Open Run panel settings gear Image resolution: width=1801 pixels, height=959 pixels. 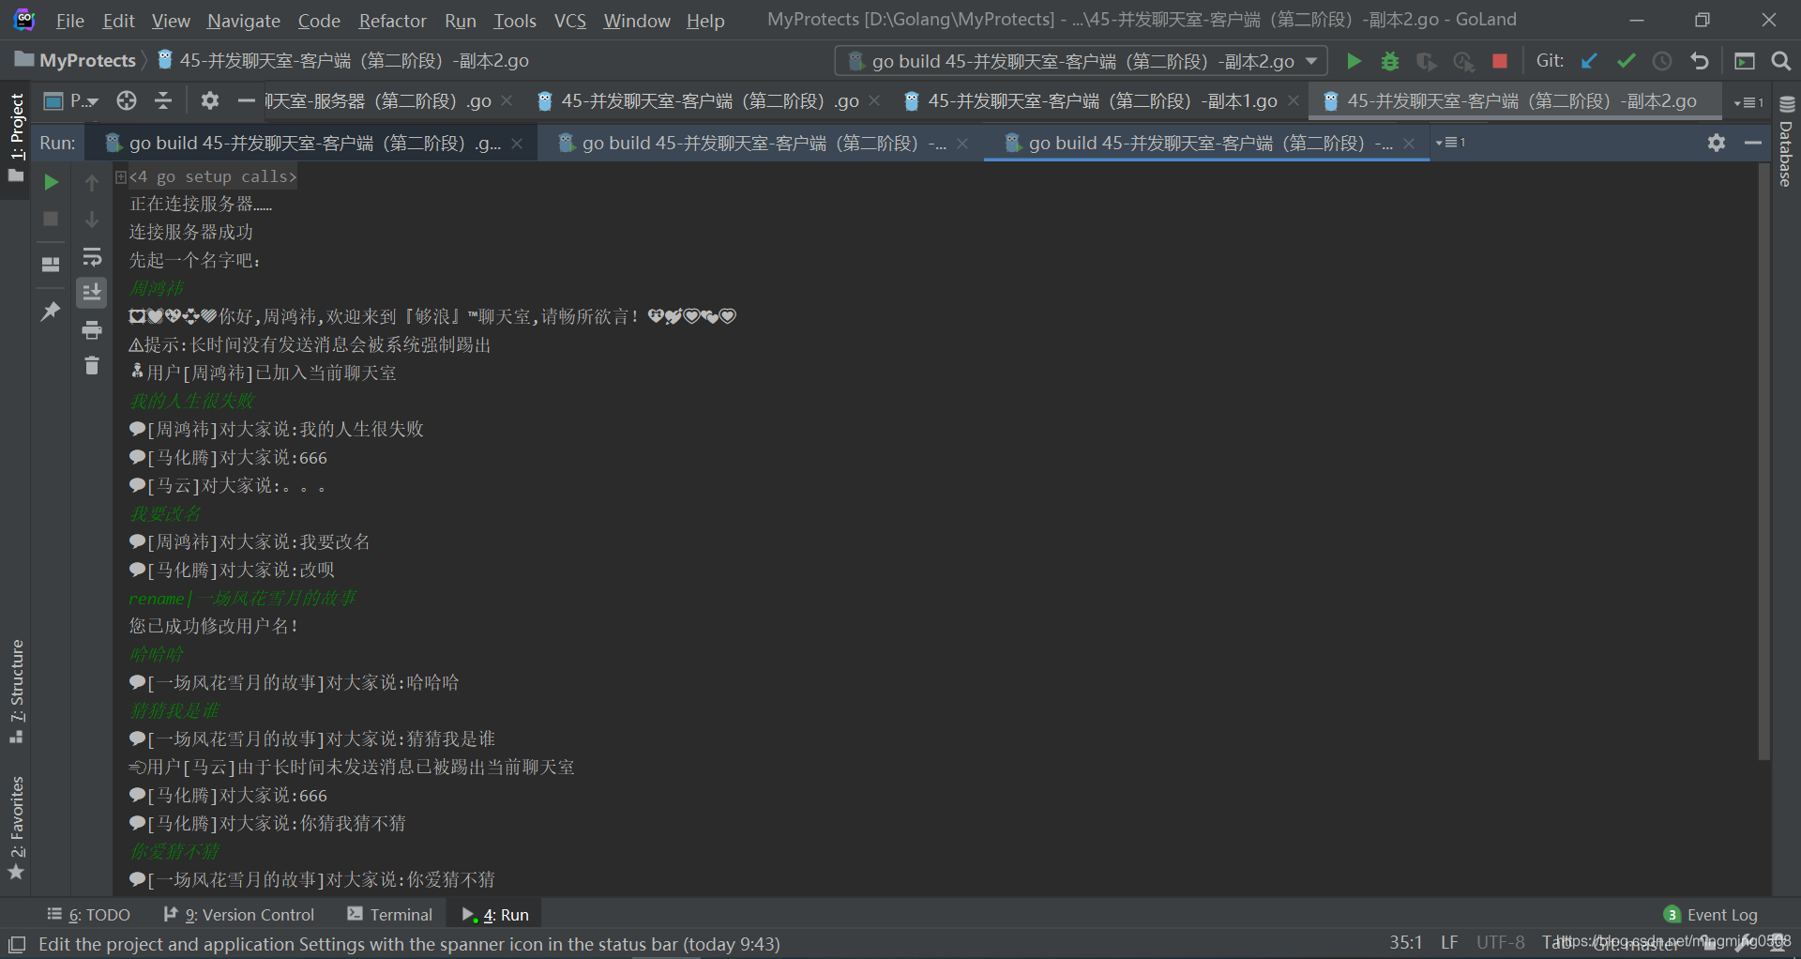(x=1717, y=143)
